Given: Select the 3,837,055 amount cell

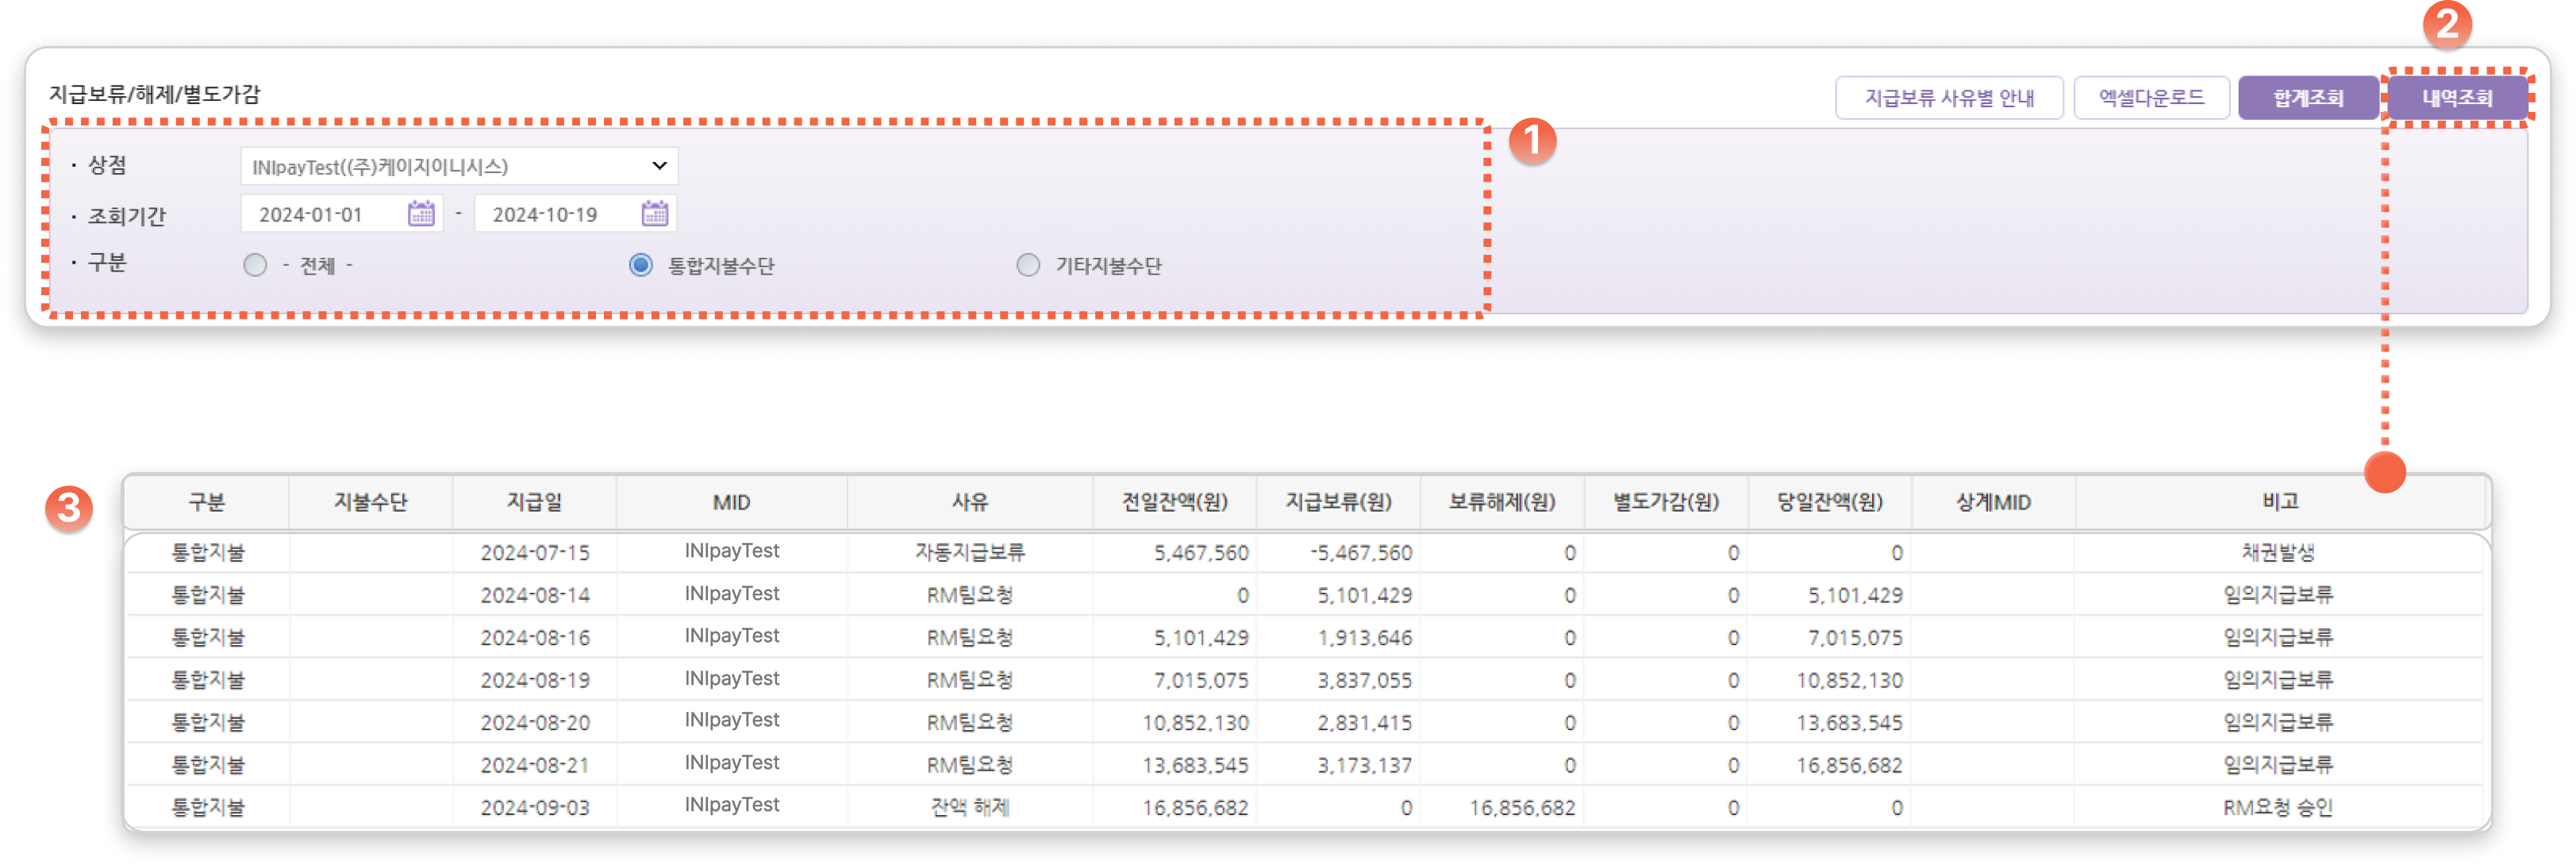Looking at the screenshot, I should click(1339, 680).
